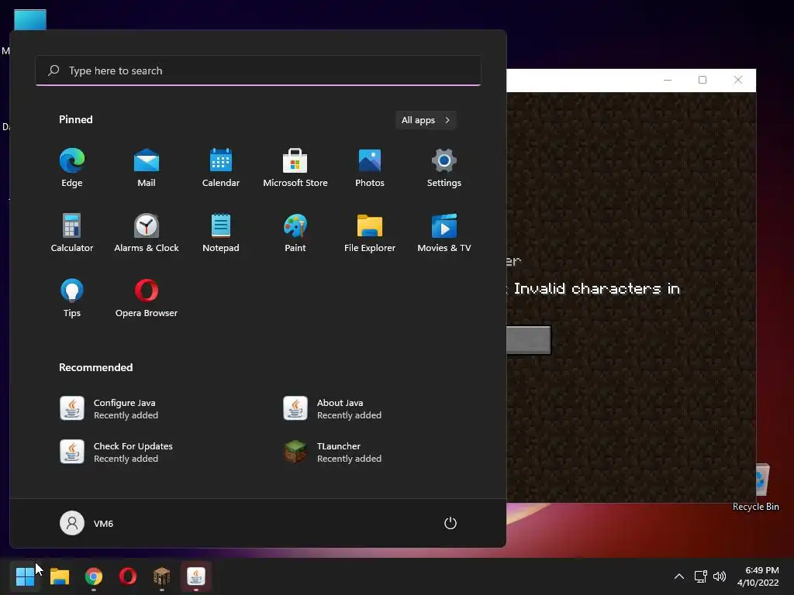Open the clock showing 6:49 PM

click(x=758, y=576)
